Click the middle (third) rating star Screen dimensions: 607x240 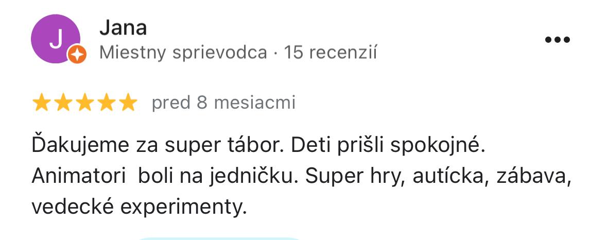[84, 103]
